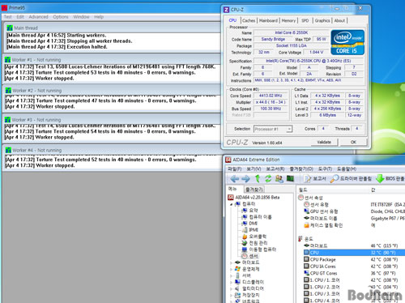Click the AIDA64 title bar app icon
405x303 pixels.
pyautogui.click(x=228, y=160)
